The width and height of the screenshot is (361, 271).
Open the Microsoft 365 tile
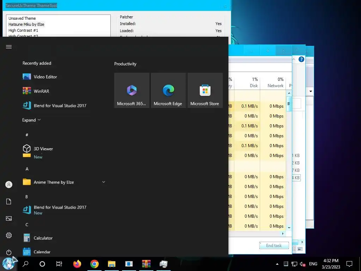(x=132, y=90)
